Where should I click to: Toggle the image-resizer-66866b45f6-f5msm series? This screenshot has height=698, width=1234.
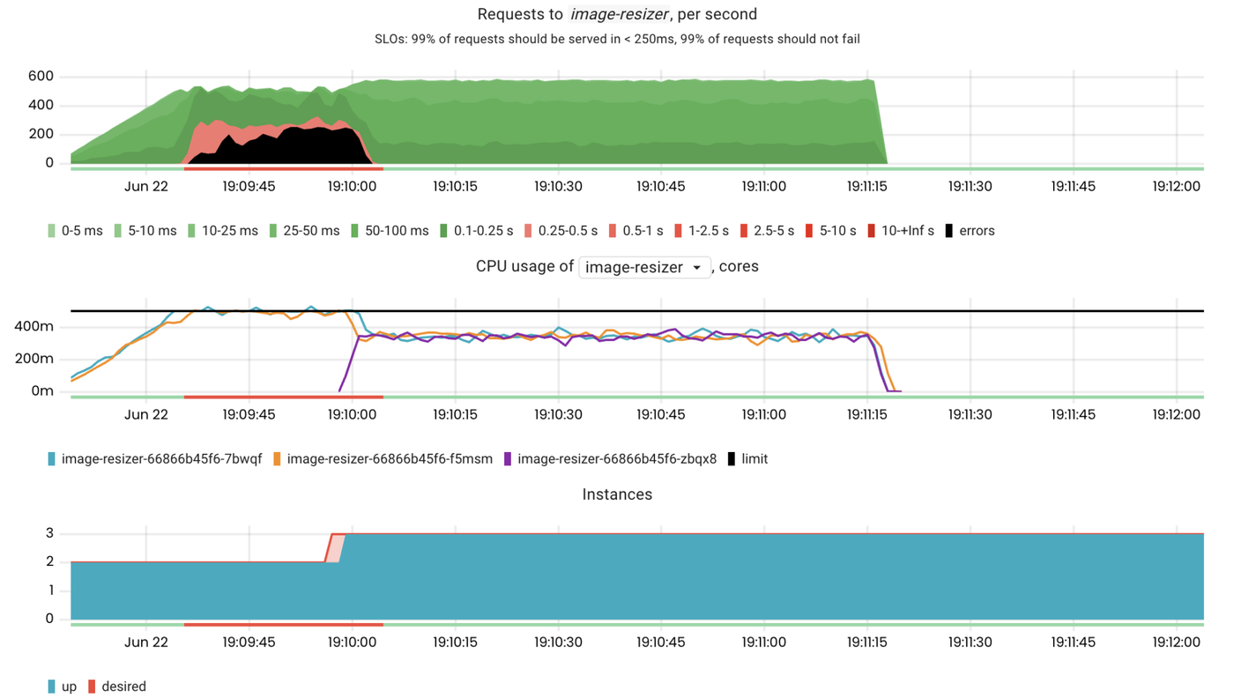click(x=389, y=459)
